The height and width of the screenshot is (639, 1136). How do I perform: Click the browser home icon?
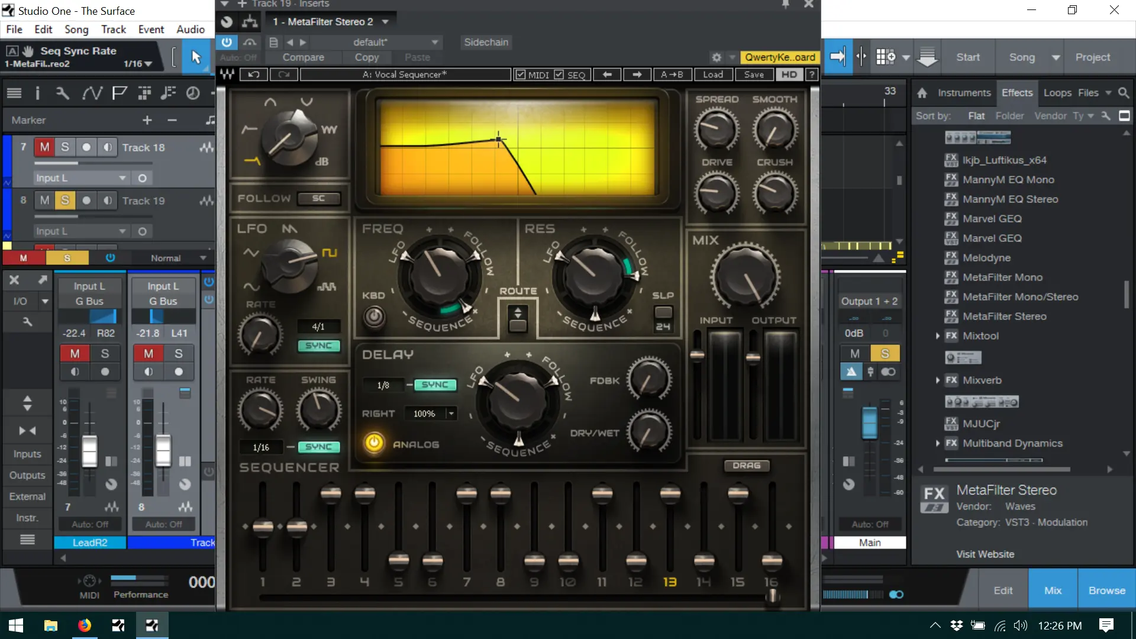(922, 93)
